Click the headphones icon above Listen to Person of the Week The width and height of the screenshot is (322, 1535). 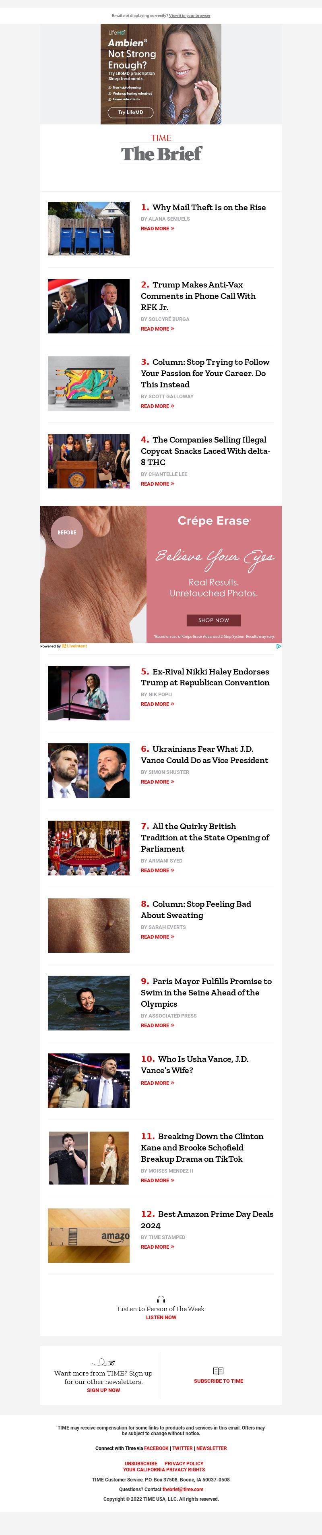(x=161, y=1299)
